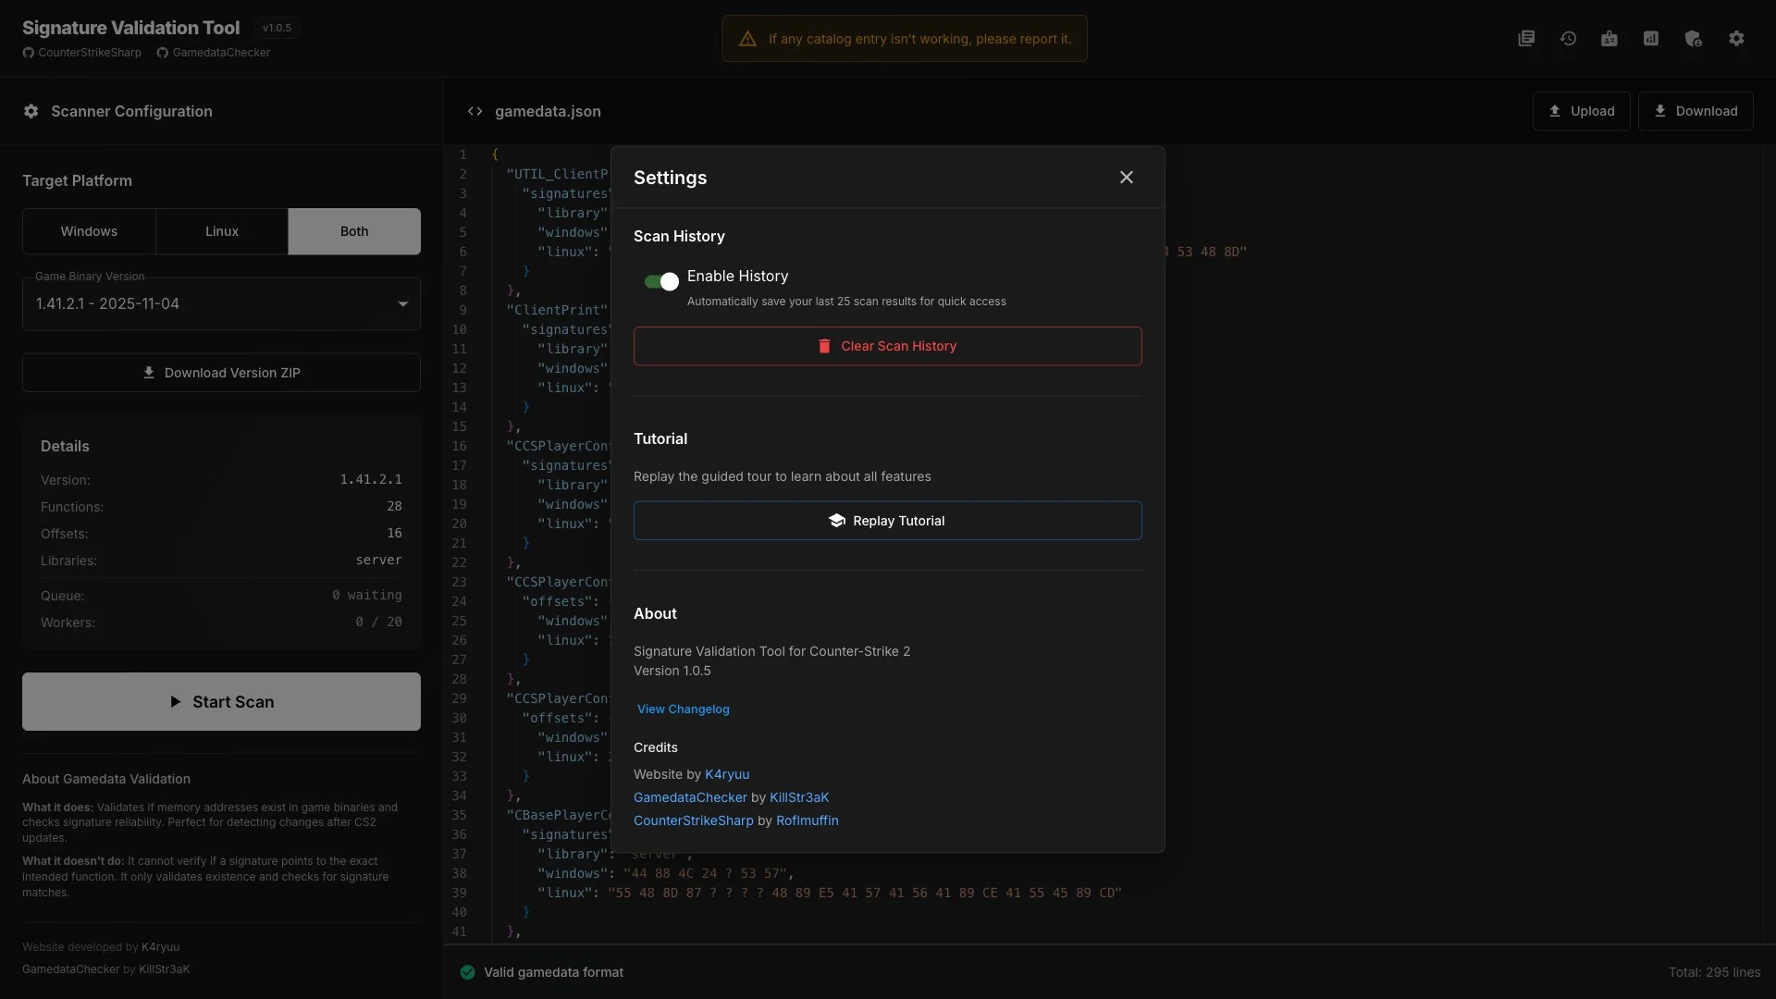Click the settings gear icon in header
Image resolution: width=1776 pixels, height=999 pixels.
click(x=1736, y=38)
